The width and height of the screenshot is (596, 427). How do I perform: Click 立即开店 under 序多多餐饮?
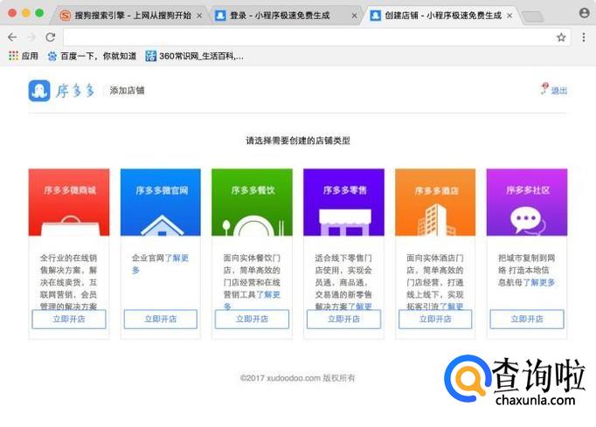(252, 319)
